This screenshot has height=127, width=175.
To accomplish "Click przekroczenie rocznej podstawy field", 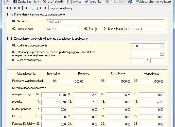I will (145, 53).
